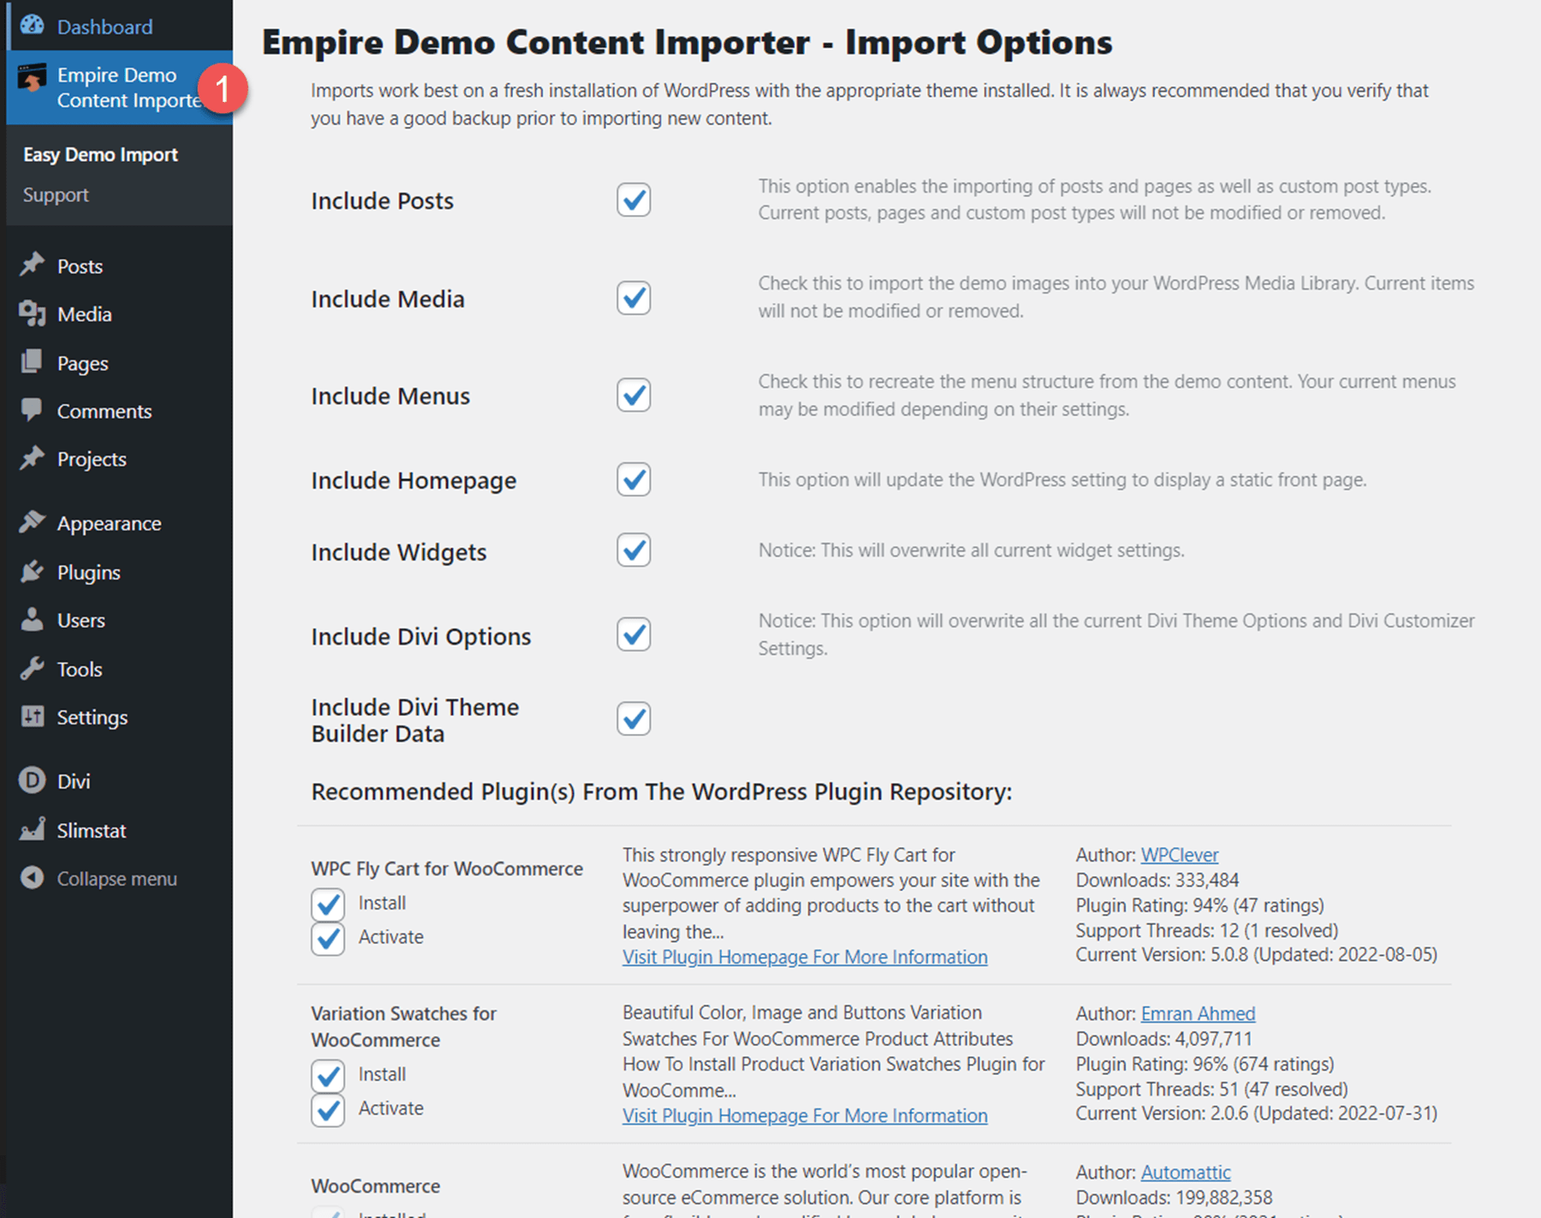
Task: Open Comments via the speech bubble icon
Action: (x=32, y=411)
